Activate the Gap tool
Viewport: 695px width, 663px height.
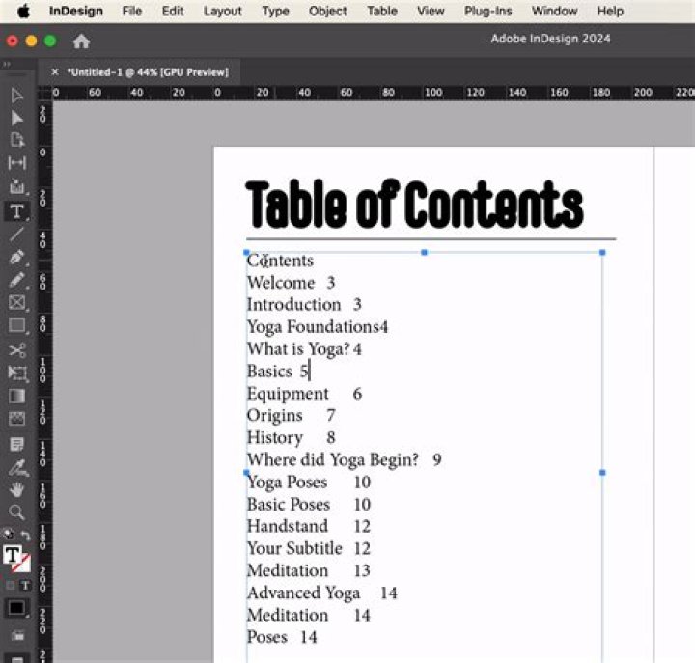(16, 163)
